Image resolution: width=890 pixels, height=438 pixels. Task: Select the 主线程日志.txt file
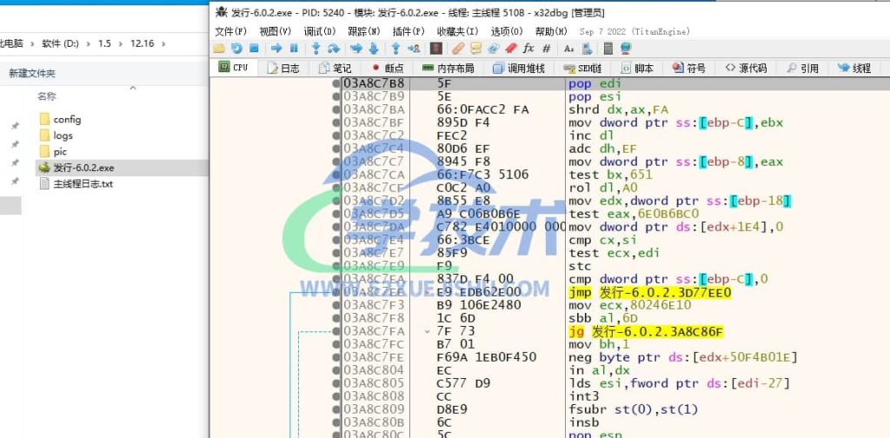tap(83, 183)
